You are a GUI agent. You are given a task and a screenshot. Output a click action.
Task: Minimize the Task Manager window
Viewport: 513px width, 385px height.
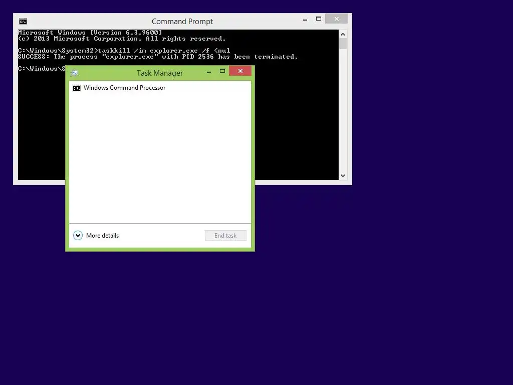pyautogui.click(x=209, y=71)
